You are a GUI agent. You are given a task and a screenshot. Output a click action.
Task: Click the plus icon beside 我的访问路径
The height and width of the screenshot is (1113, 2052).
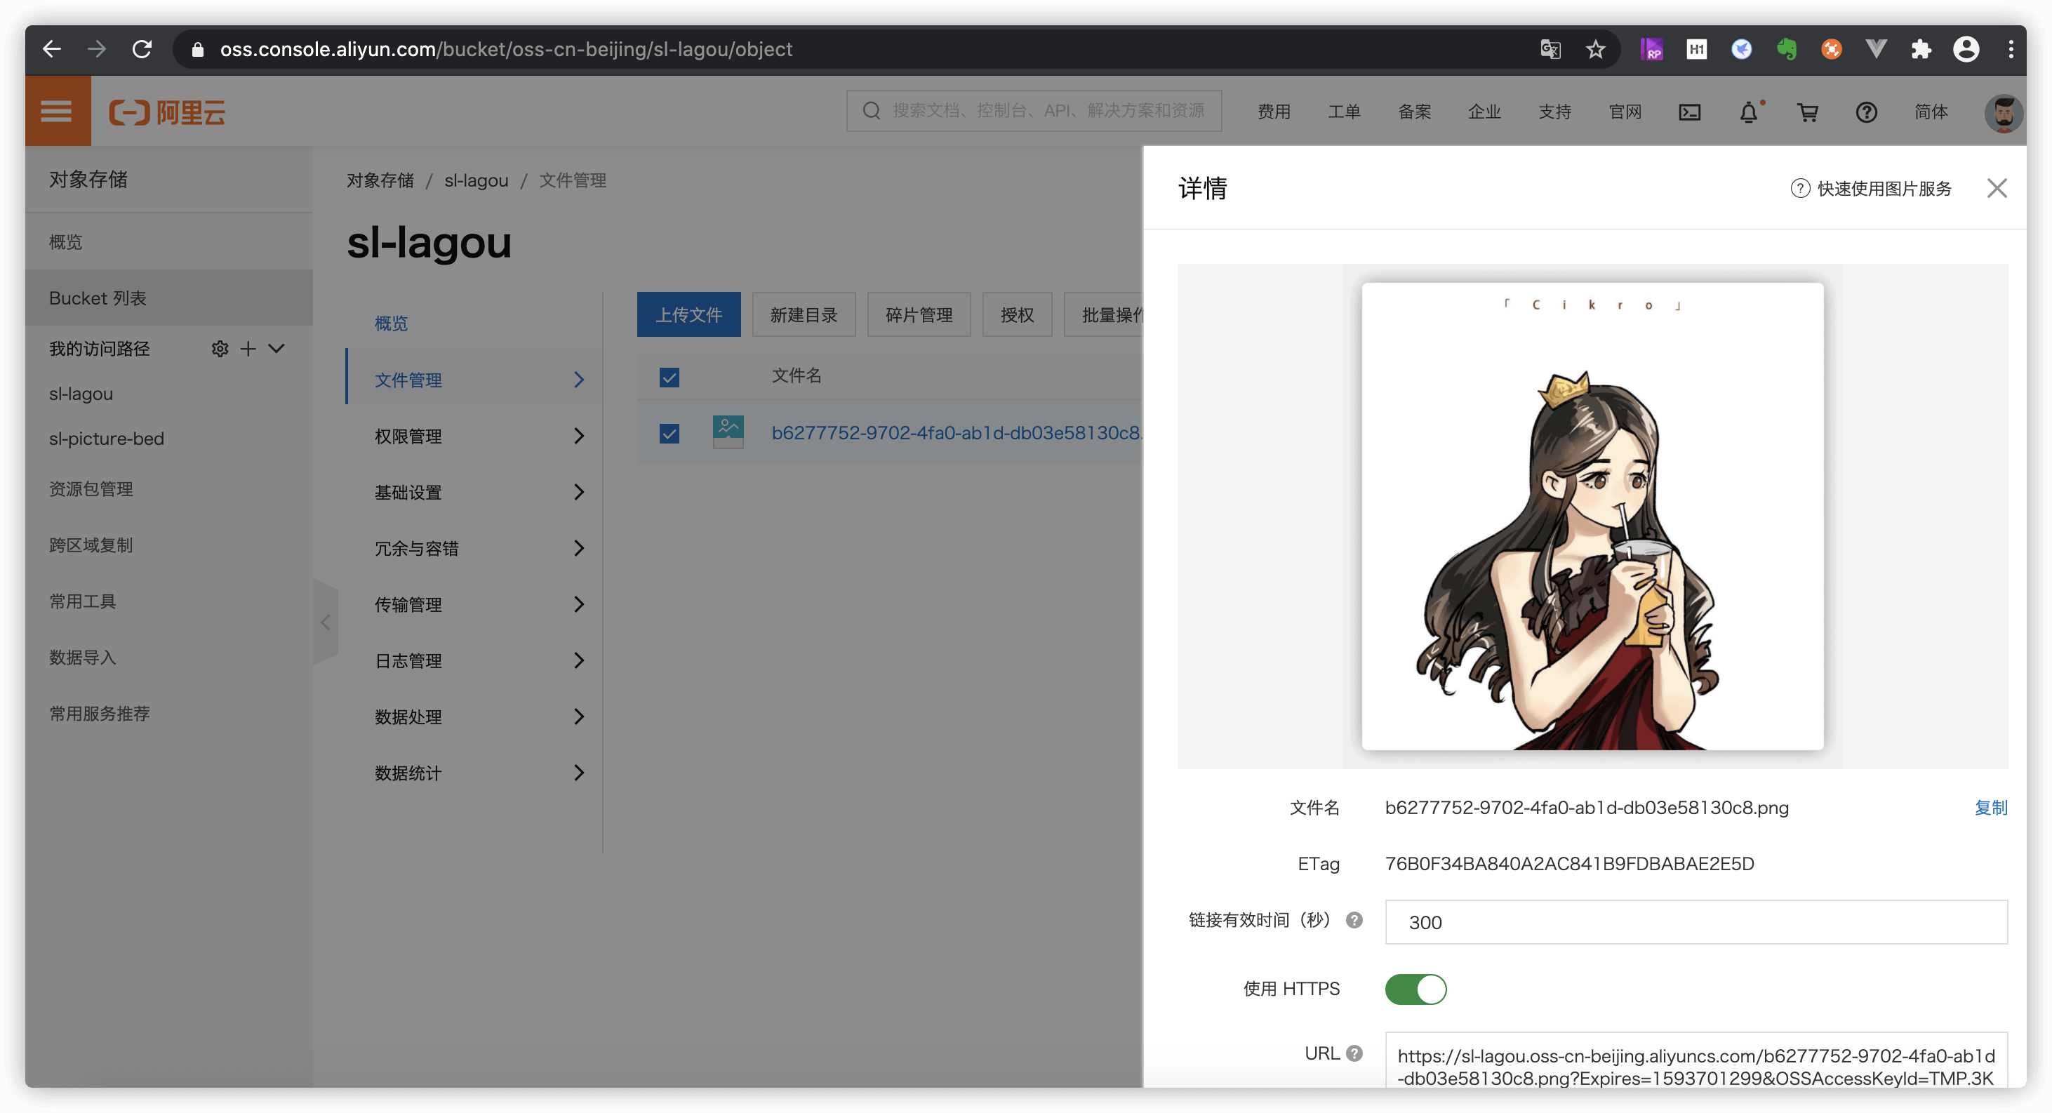point(248,348)
